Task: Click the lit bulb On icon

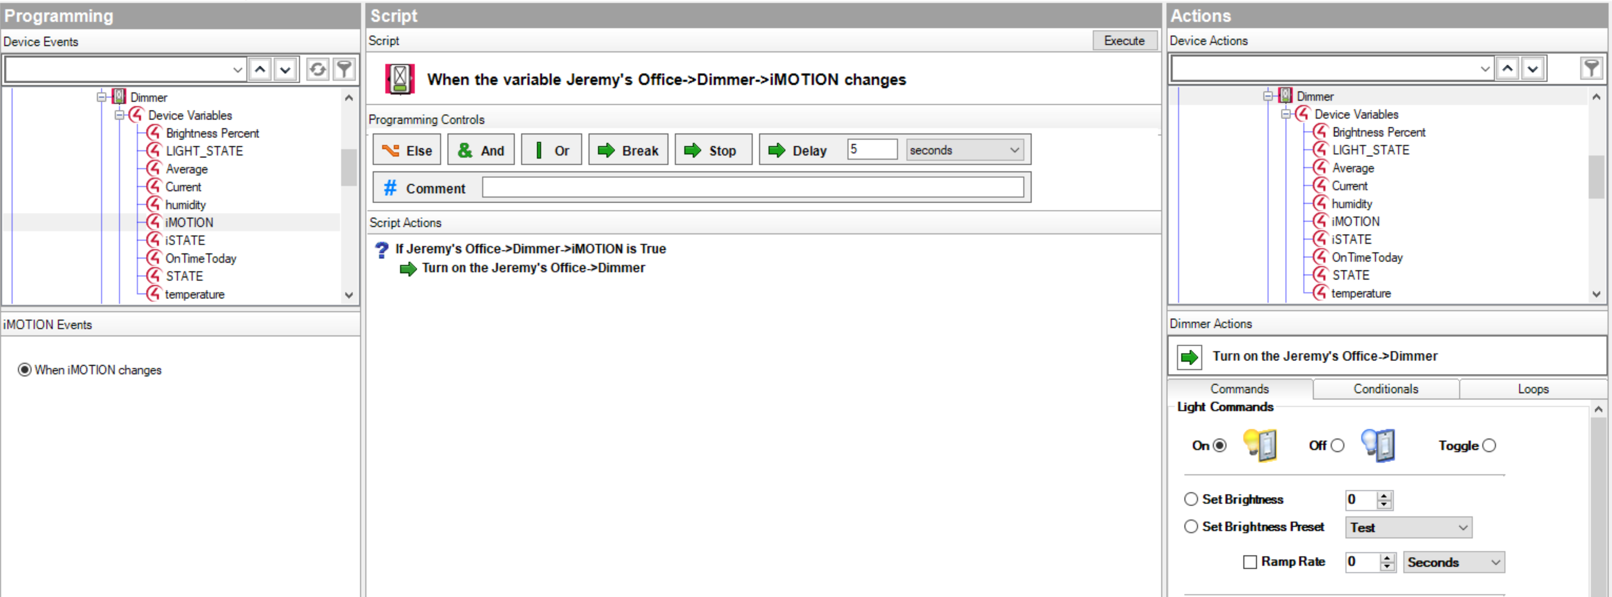Action: [x=1260, y=445]
